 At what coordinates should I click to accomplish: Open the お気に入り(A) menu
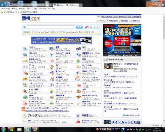31,9
